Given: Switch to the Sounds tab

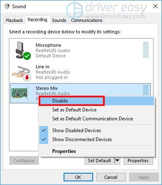Looking at the screenshot, I should click(x=59, y=20).
